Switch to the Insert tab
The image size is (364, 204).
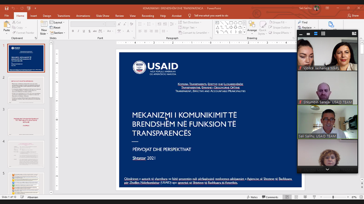coord(34,16)
